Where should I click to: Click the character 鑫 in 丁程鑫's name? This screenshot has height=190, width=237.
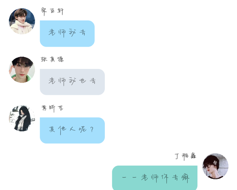point(193,156)
